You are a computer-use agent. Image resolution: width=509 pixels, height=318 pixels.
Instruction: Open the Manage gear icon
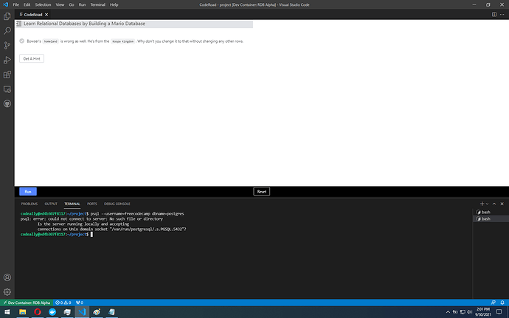tap(7, 292)
